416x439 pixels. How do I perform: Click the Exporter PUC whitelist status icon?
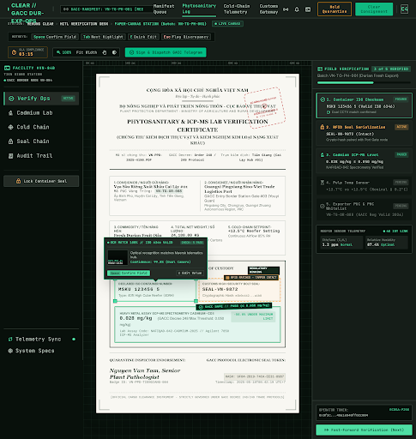click(x=323, y=206)
